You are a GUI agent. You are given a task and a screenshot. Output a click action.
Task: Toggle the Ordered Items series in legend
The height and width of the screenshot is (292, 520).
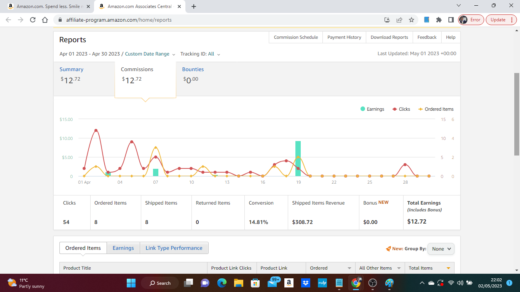(436, 109)
